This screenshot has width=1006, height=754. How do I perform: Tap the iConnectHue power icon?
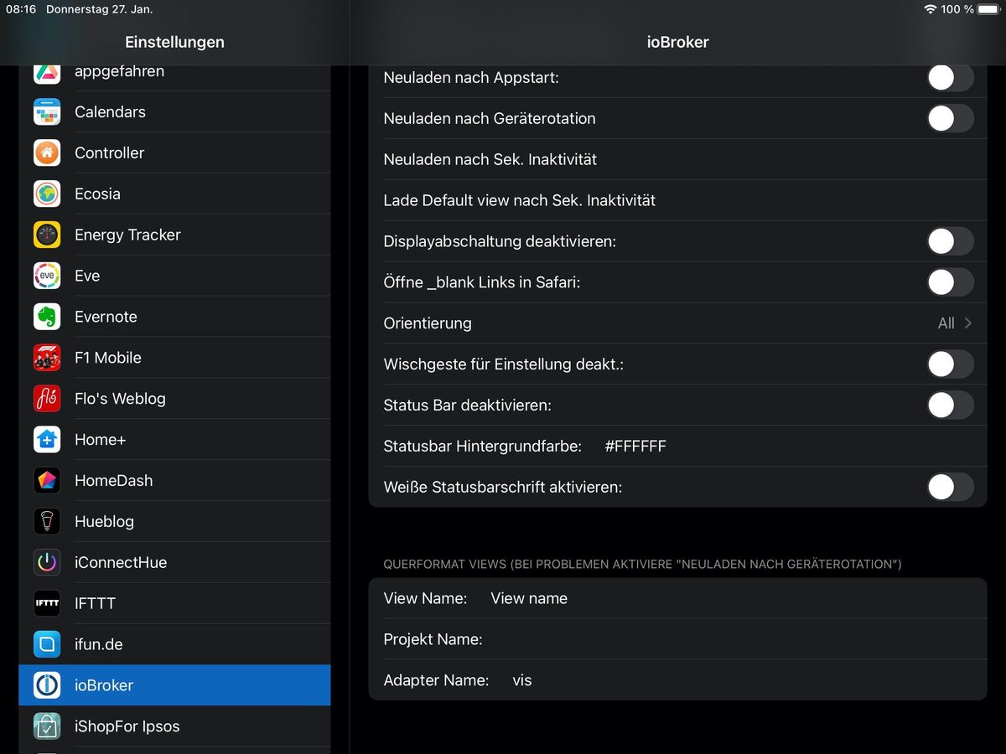[x=47, y=562]
